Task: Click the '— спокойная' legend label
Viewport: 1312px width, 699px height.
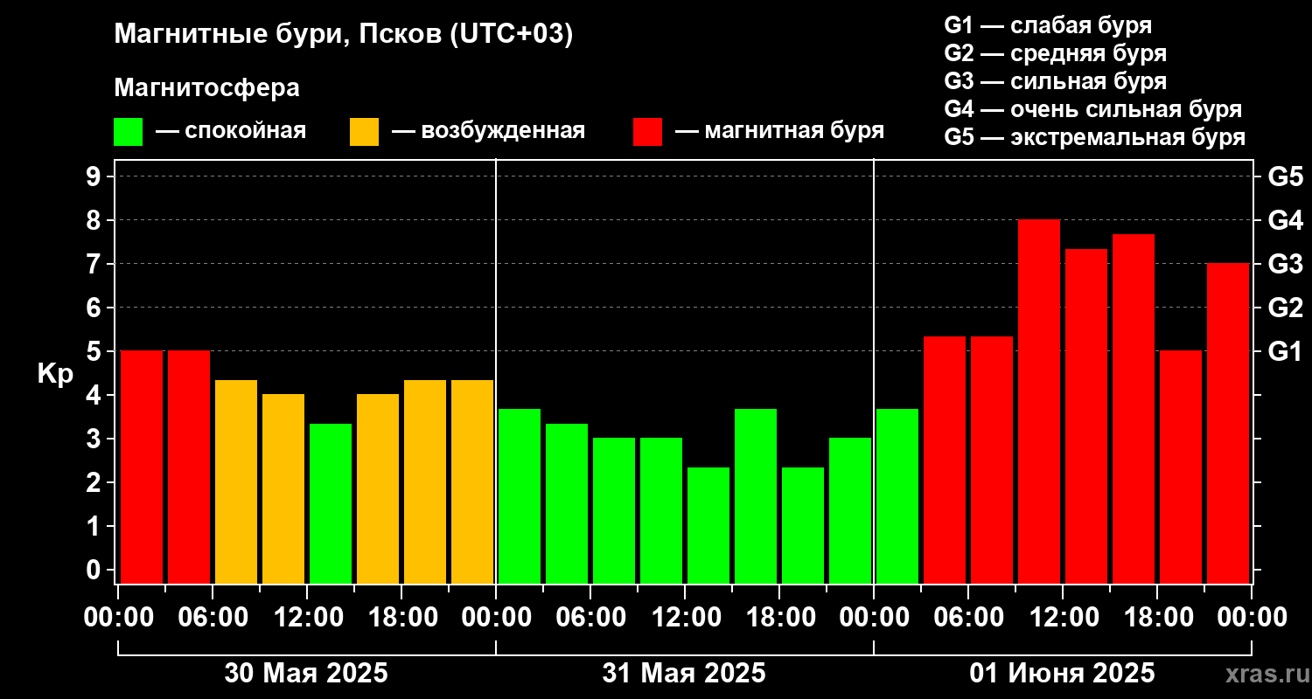Action: (231, 131)
